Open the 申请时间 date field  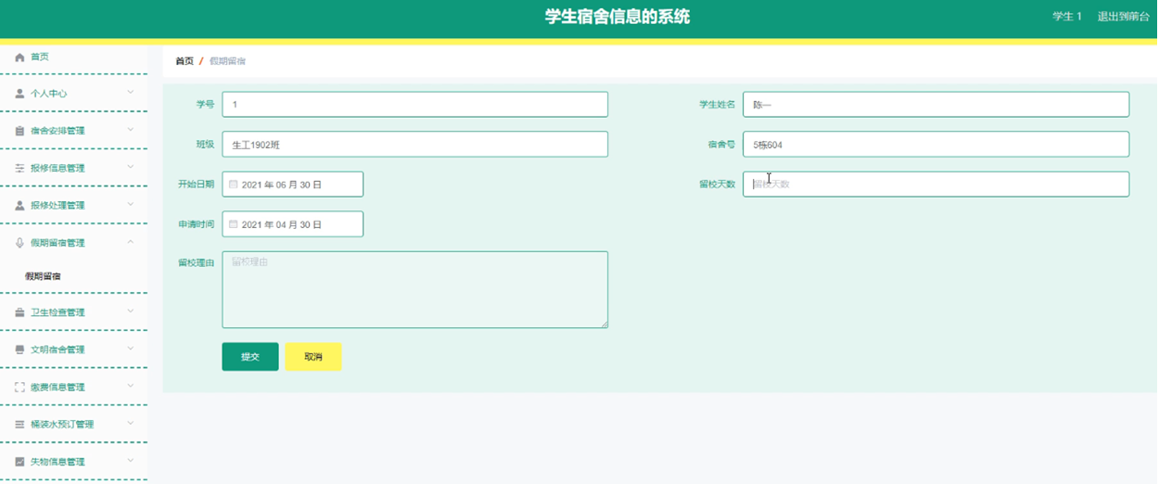292,224
